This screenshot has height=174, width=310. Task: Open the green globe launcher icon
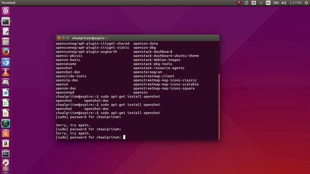5,124
